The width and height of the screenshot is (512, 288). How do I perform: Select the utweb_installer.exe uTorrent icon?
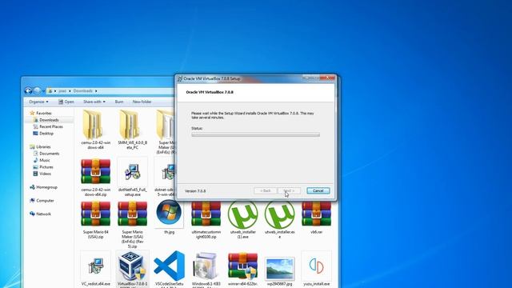(279, 214)
